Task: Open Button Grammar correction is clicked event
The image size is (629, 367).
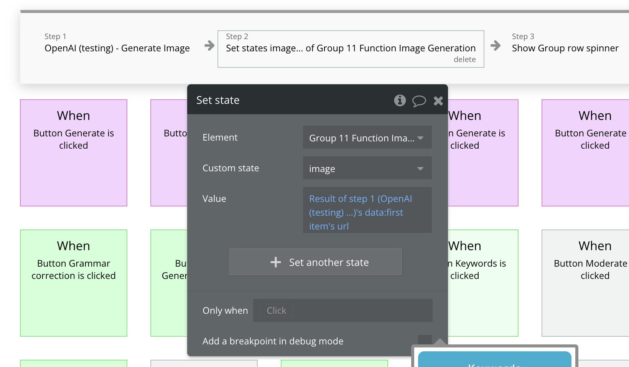Action: tap(74, 283)
